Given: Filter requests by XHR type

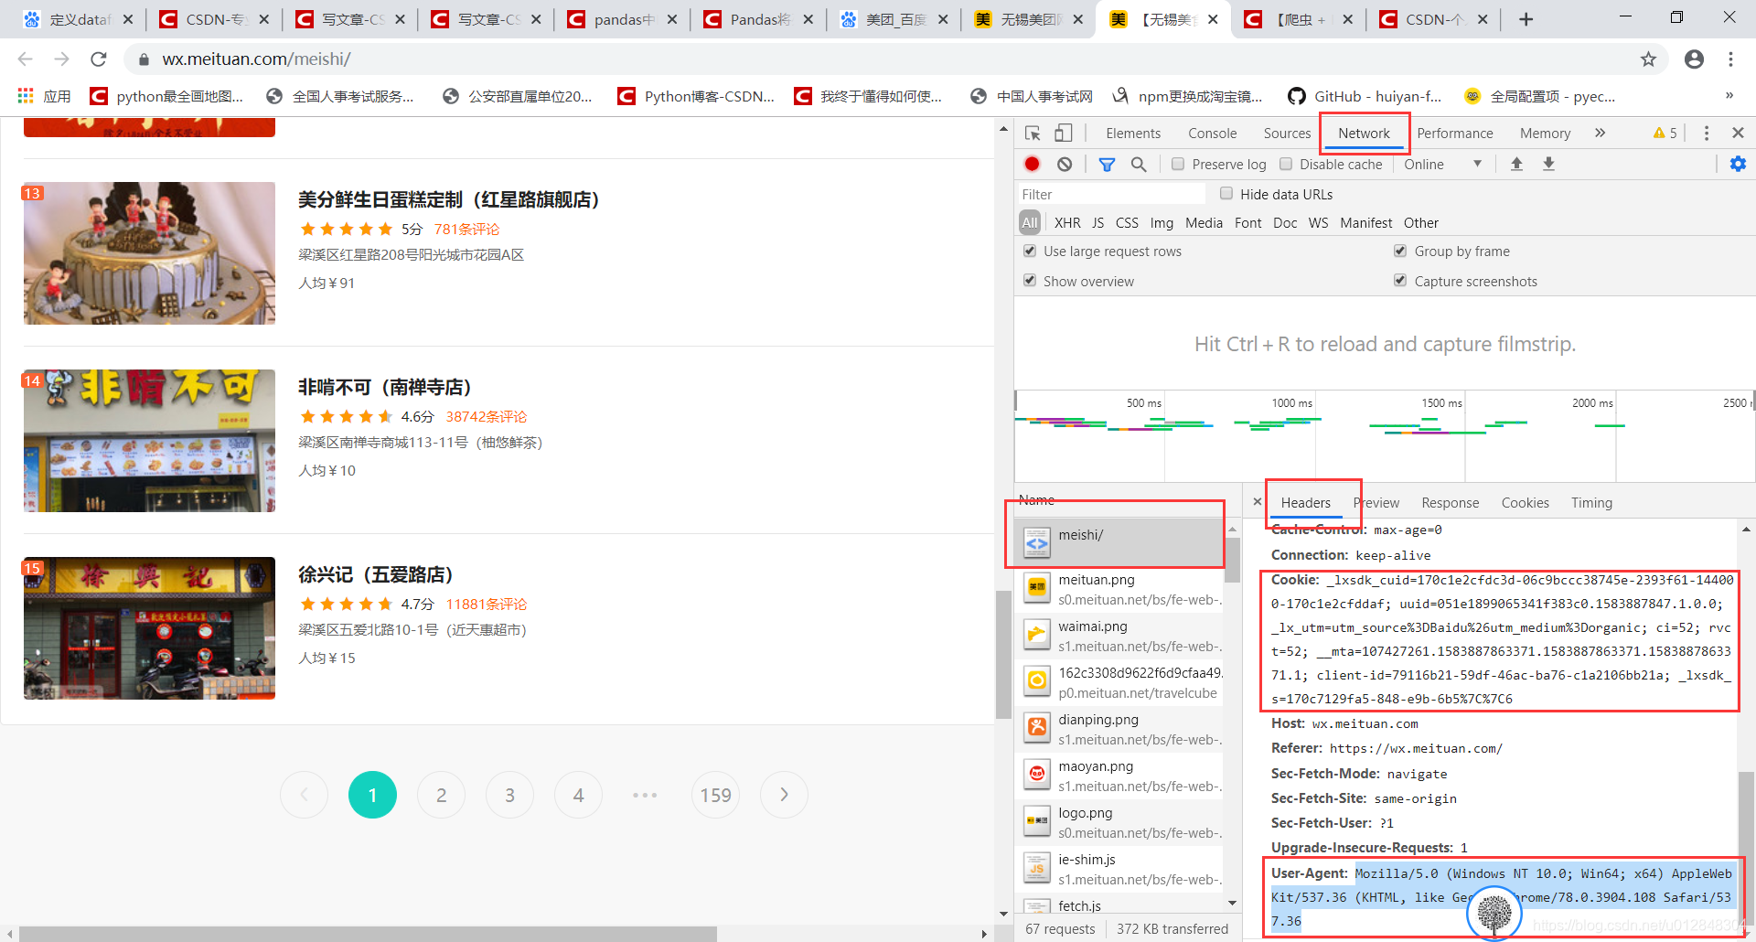Looking at the screenshot, I should click(x=1067, y=222).
